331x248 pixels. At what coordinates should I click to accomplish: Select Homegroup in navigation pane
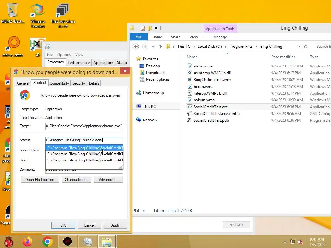(x=150, y=93)
